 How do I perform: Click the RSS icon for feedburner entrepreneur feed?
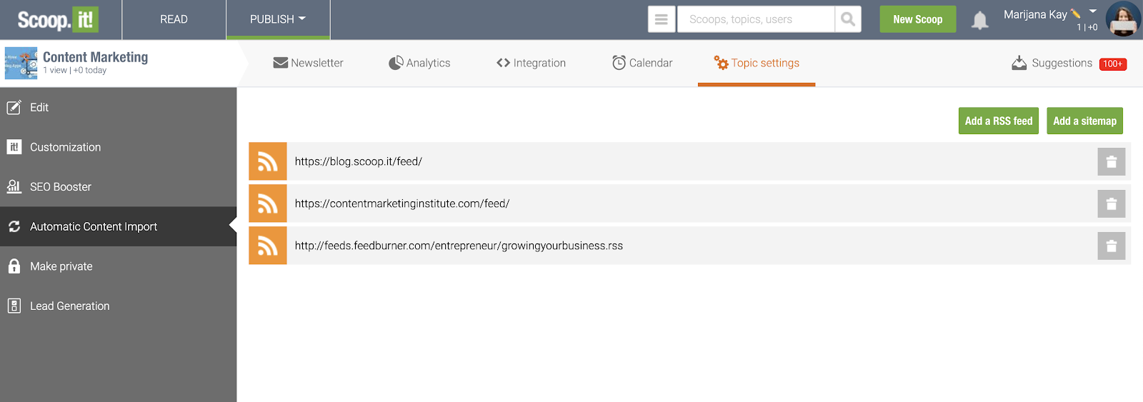(x=268, y=246)
